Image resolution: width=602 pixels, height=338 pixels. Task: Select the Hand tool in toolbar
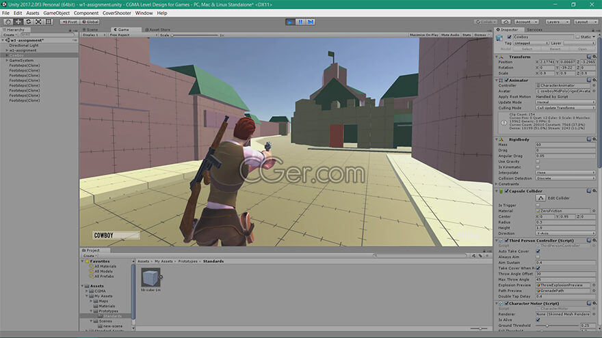coord(8,22)
